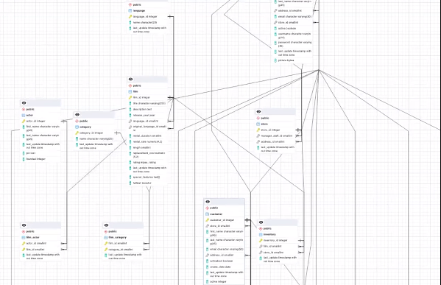This screenshot has width=441, height=285.
Task: Click the primary key icon beside actor_id in actor table
Action: coord(24,121)
